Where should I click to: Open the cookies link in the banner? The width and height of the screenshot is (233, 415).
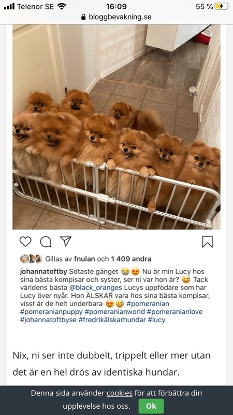(120, 393)
